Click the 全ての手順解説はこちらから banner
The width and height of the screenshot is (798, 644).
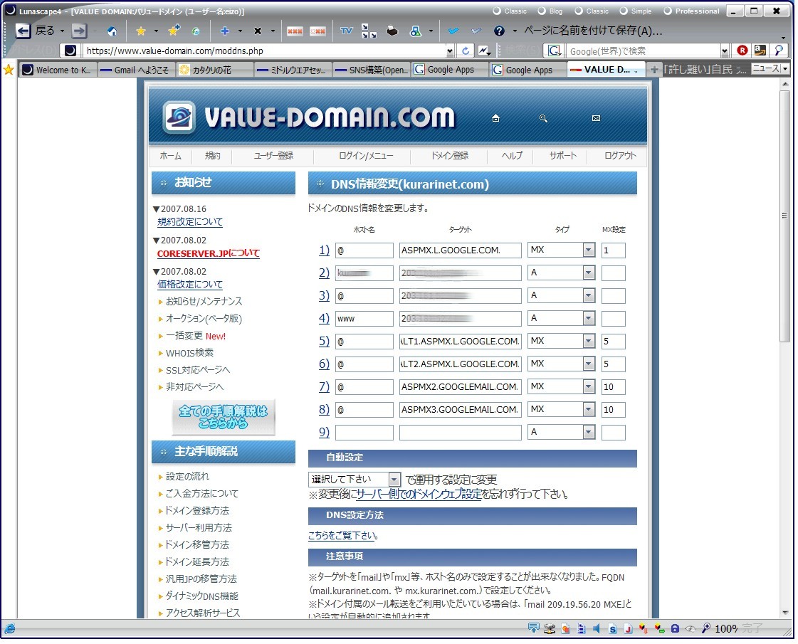point(224,416)
